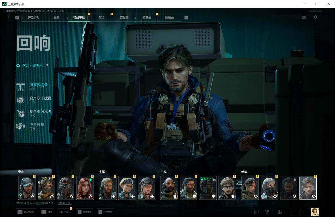Viewport: 335px width, 217px height.
Task: Open the 部门 tab
Action: [102, 17]
